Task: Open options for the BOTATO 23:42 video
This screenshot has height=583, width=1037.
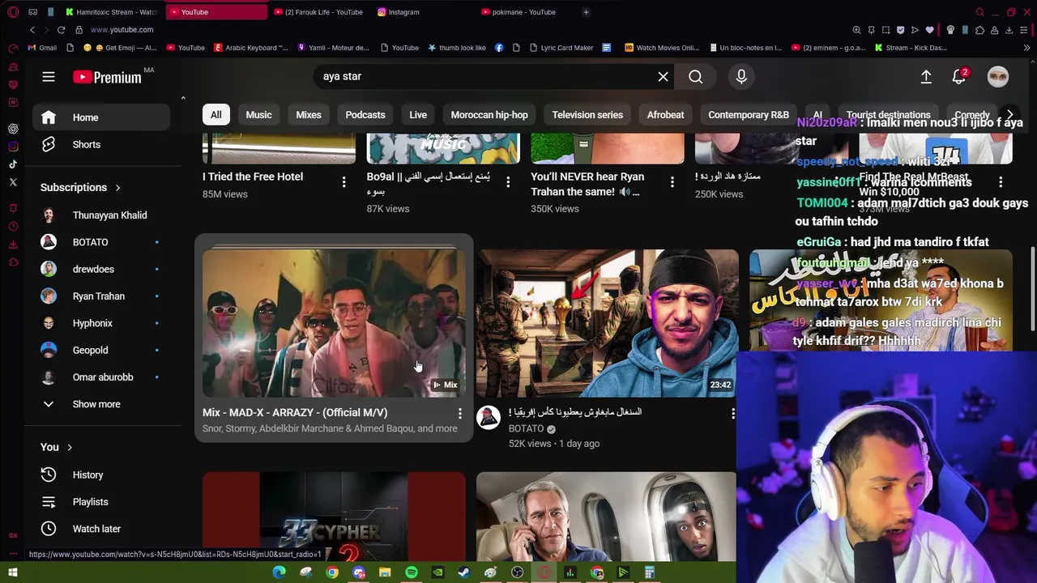Action: tap(732, 414)
